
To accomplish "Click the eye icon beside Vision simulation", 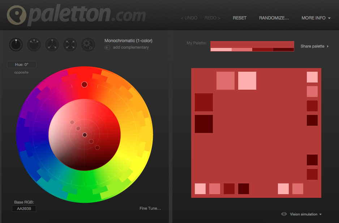I will (284, 214).
